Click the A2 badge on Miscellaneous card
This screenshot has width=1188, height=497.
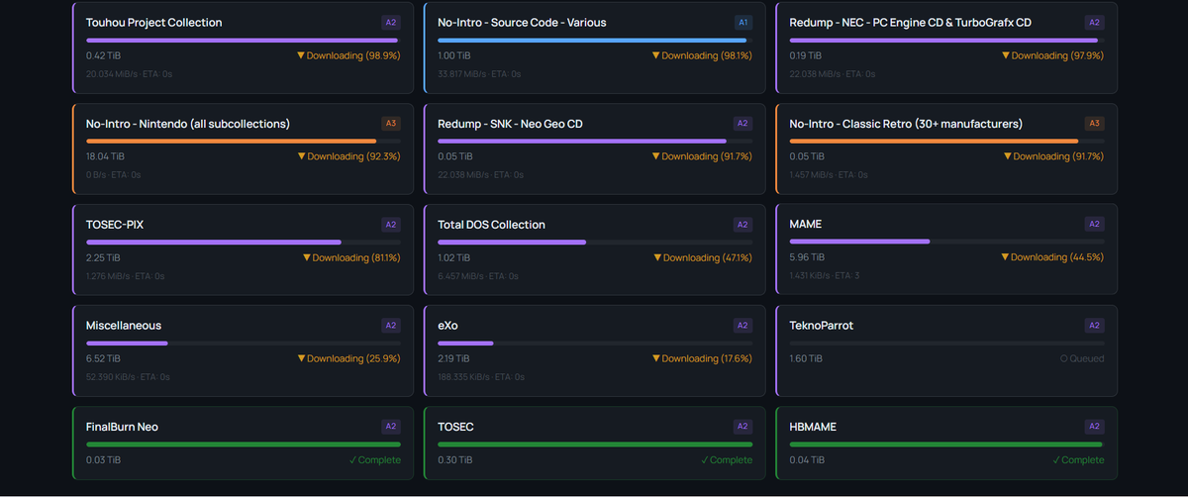tap(391, 326)
